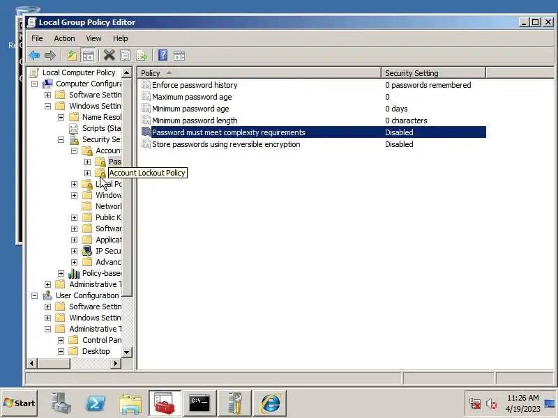
Task: Select Store passwords using reversible encryption
Action: click(226, 144)
